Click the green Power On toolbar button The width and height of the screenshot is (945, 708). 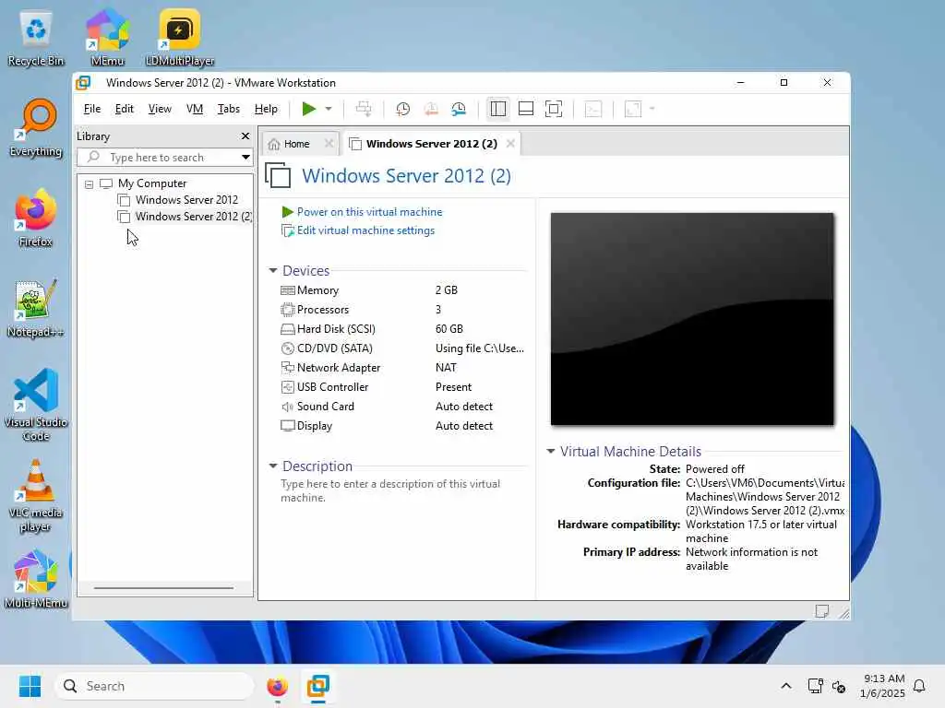click(308, 109)
